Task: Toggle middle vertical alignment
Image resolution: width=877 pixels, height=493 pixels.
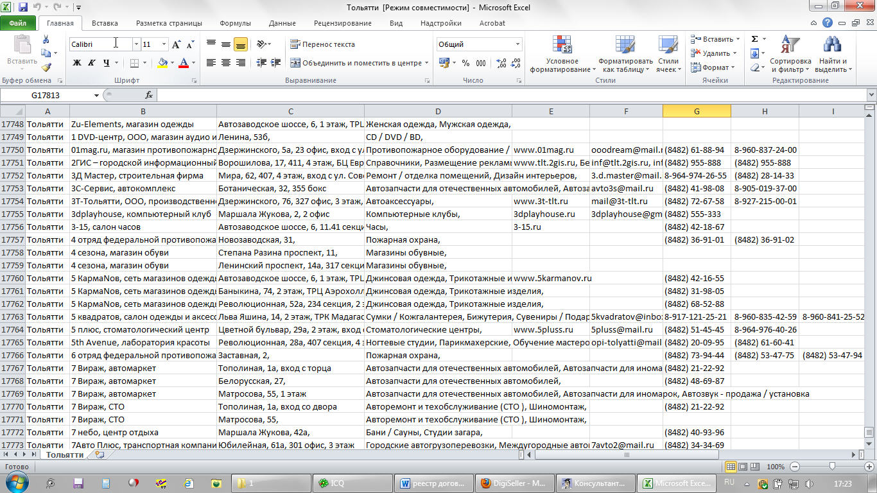Action: [x=226, y=44]
